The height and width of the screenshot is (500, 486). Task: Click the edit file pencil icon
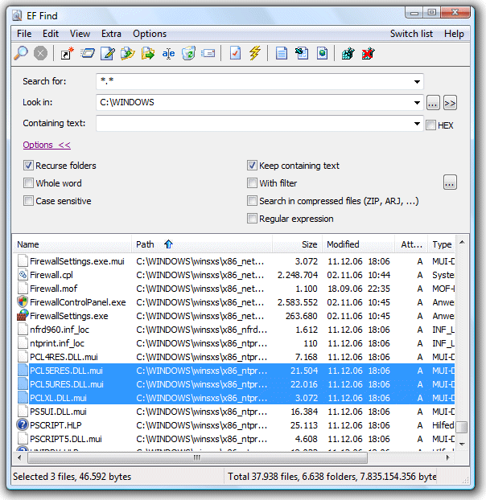pyautogui.click(x=108, y=53)
